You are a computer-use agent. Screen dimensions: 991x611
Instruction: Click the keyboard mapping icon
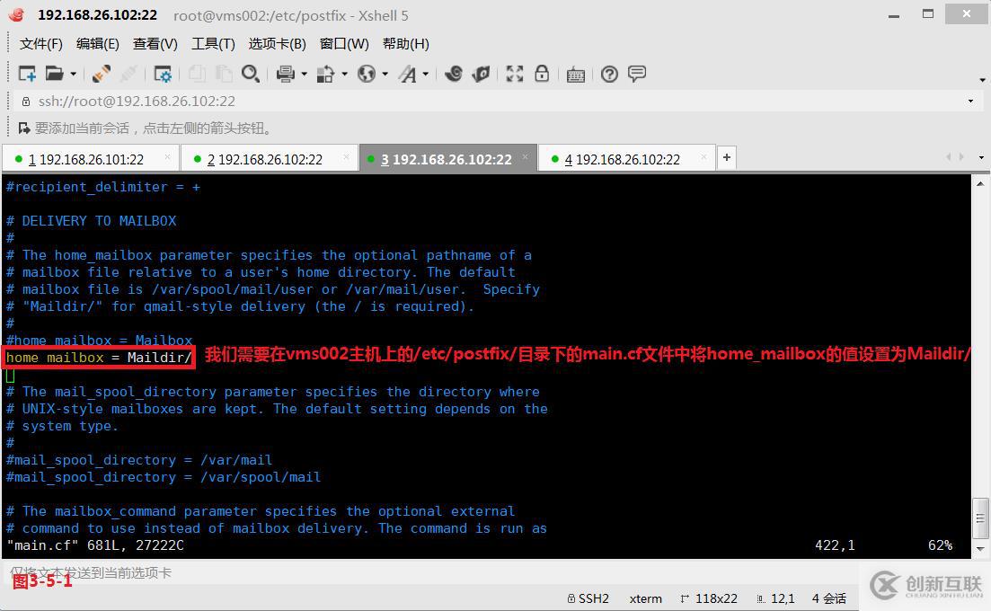(576, 75)
